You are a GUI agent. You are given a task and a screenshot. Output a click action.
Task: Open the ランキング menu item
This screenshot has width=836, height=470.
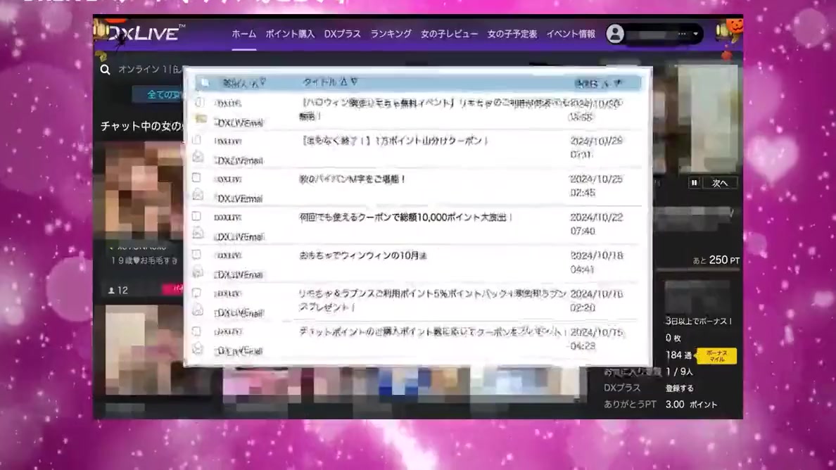tap(391, 34)
